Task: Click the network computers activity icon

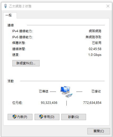Action: coord(67,92)
